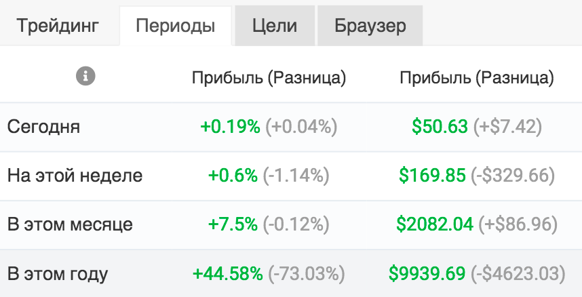
Task: Open the Цели tab
Action: 275,26
